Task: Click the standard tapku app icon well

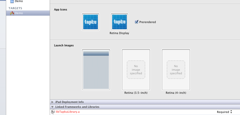Action: point(90,22)
